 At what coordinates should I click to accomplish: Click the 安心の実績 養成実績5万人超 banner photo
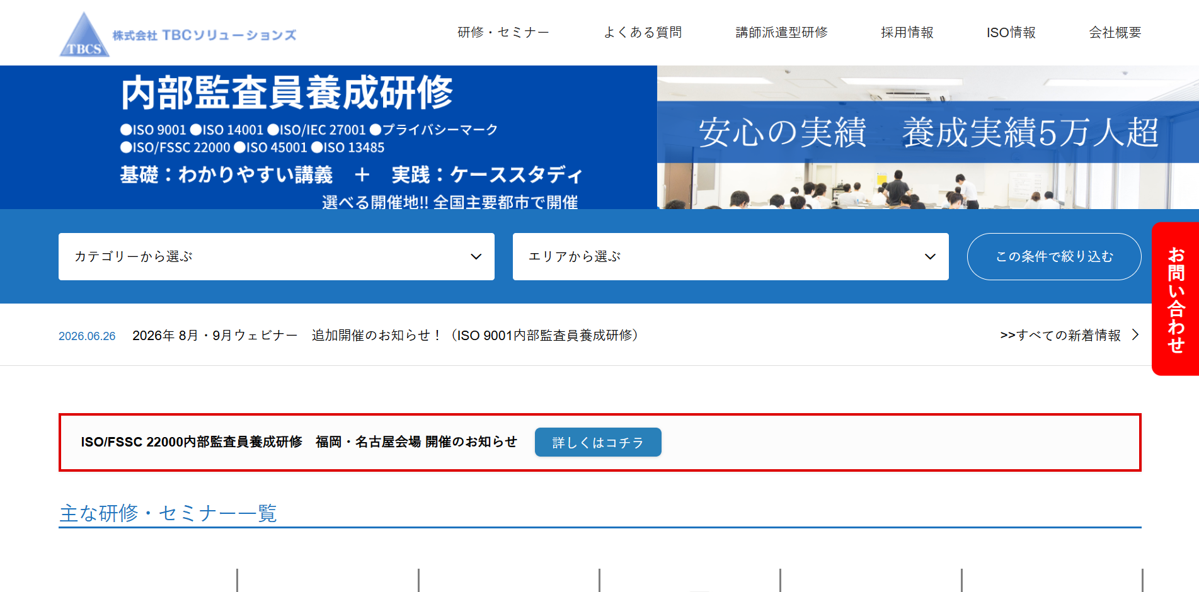(928, 137)
